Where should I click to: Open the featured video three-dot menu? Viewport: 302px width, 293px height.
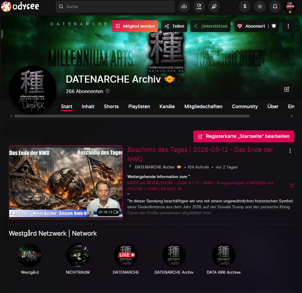[x=290, y=151]
